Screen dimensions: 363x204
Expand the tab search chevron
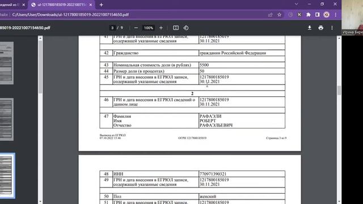point(296,4)
